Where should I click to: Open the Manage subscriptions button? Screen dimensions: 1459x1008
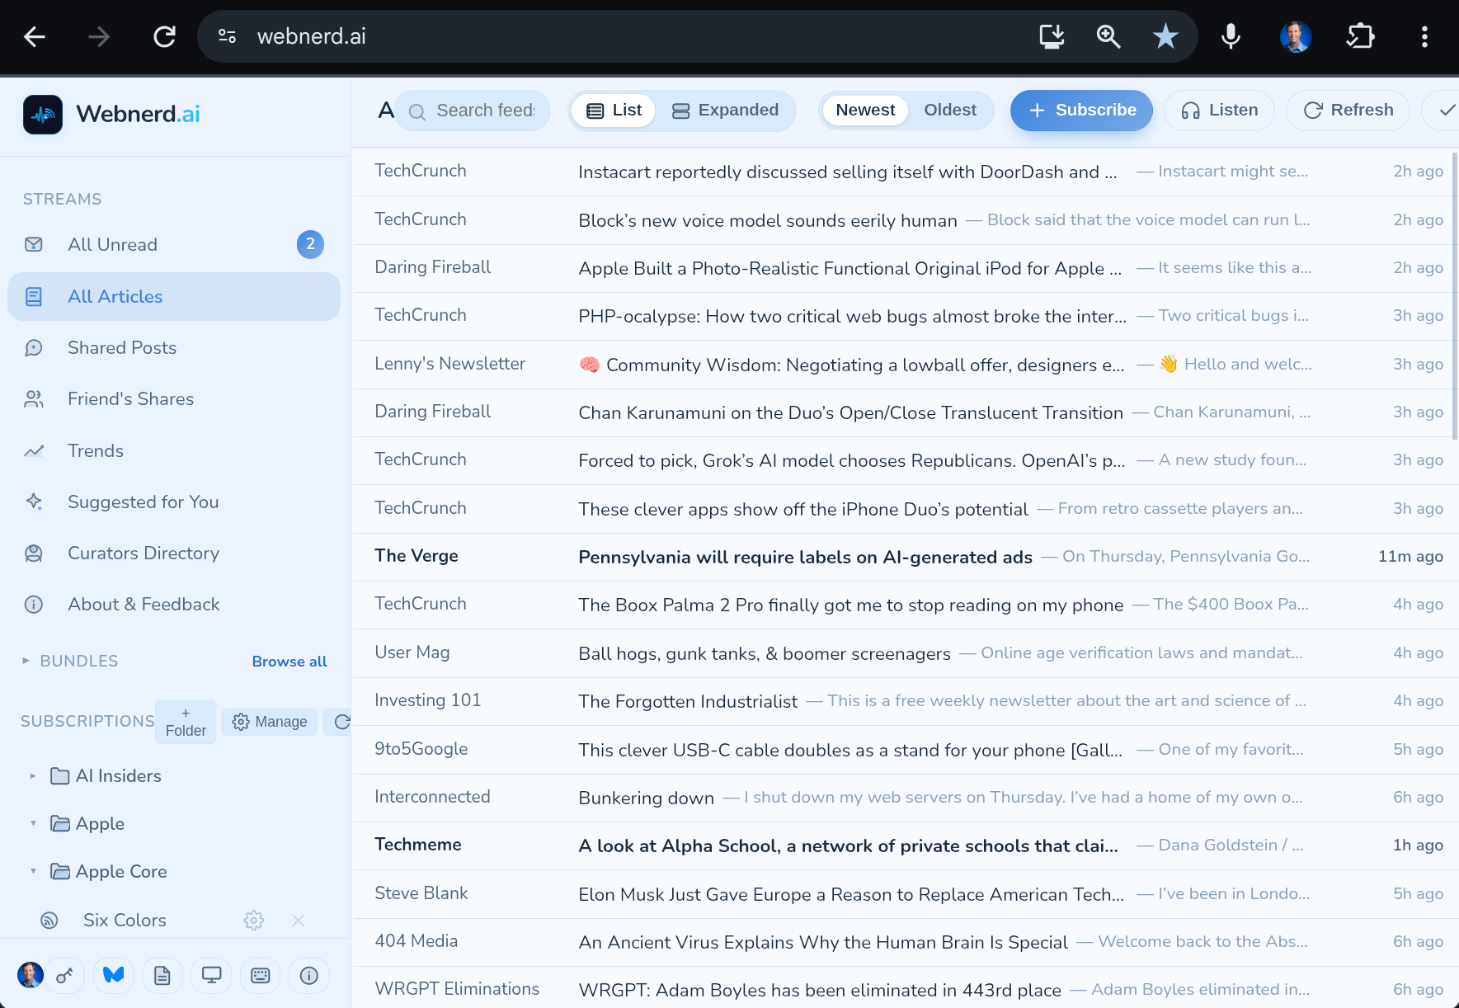click(270, 722)
